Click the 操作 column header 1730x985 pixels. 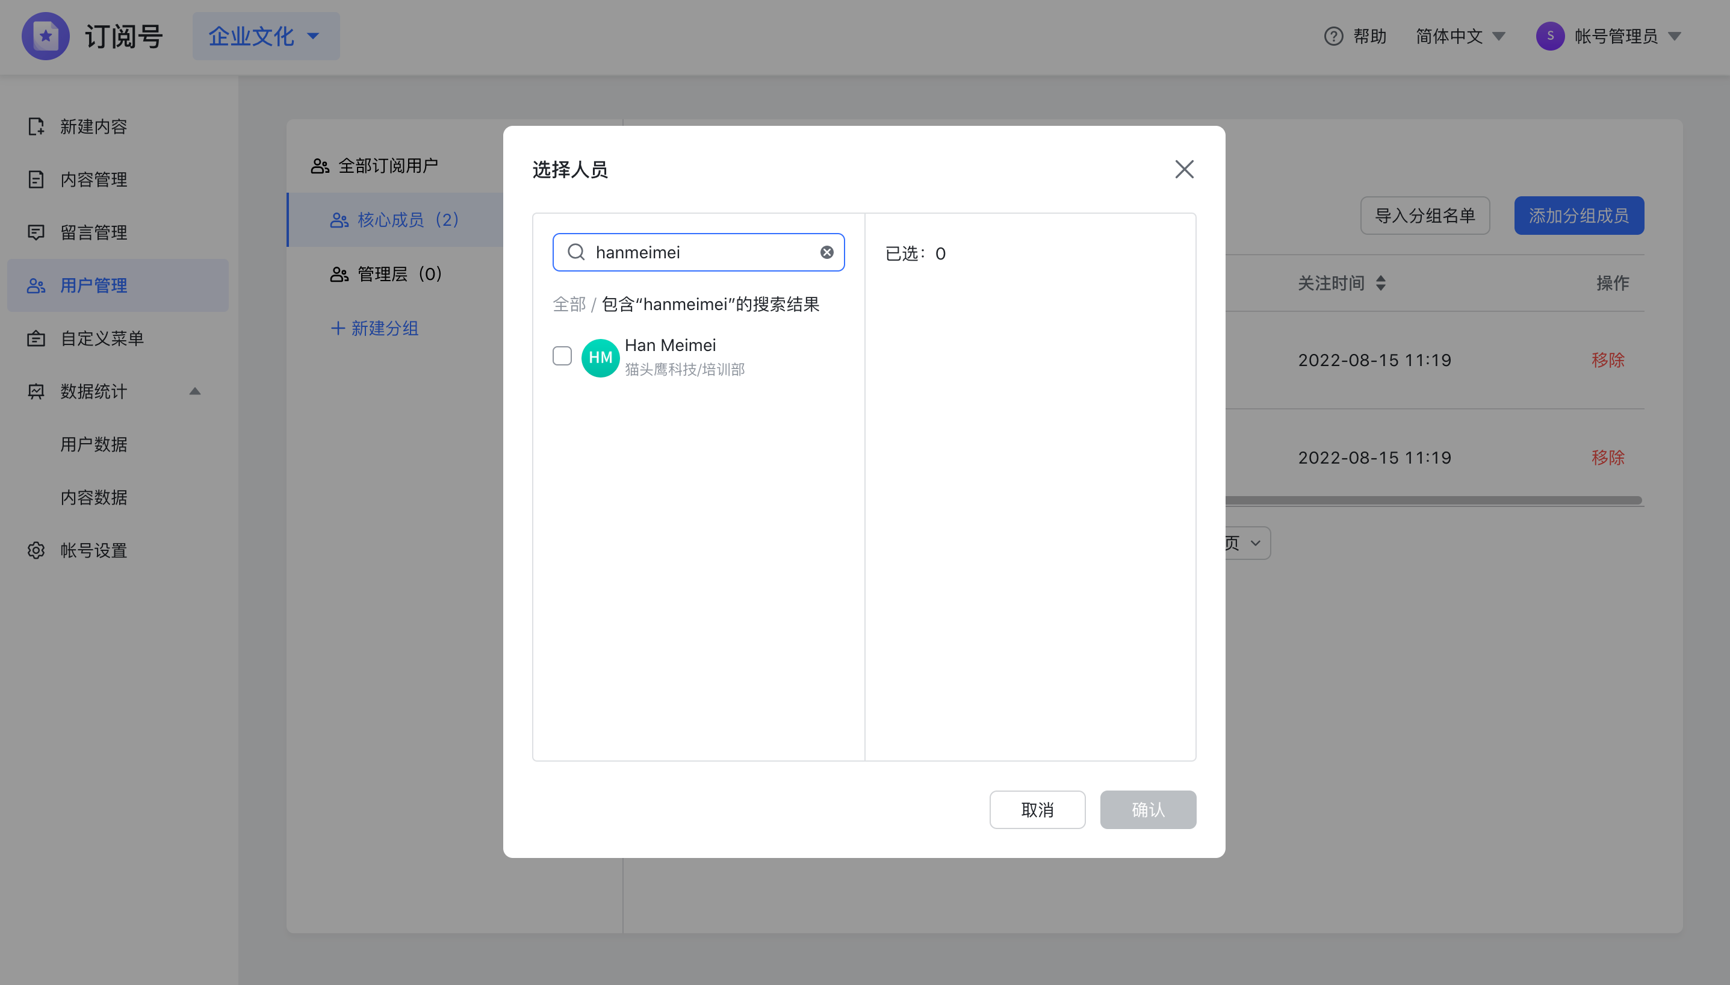tap(1613, 283)
